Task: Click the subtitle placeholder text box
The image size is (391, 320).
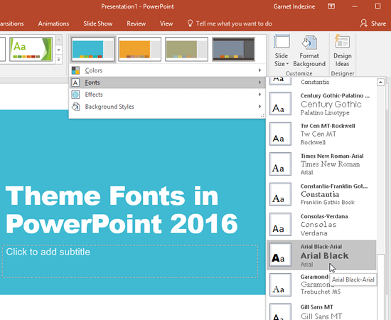Action: 130,262
